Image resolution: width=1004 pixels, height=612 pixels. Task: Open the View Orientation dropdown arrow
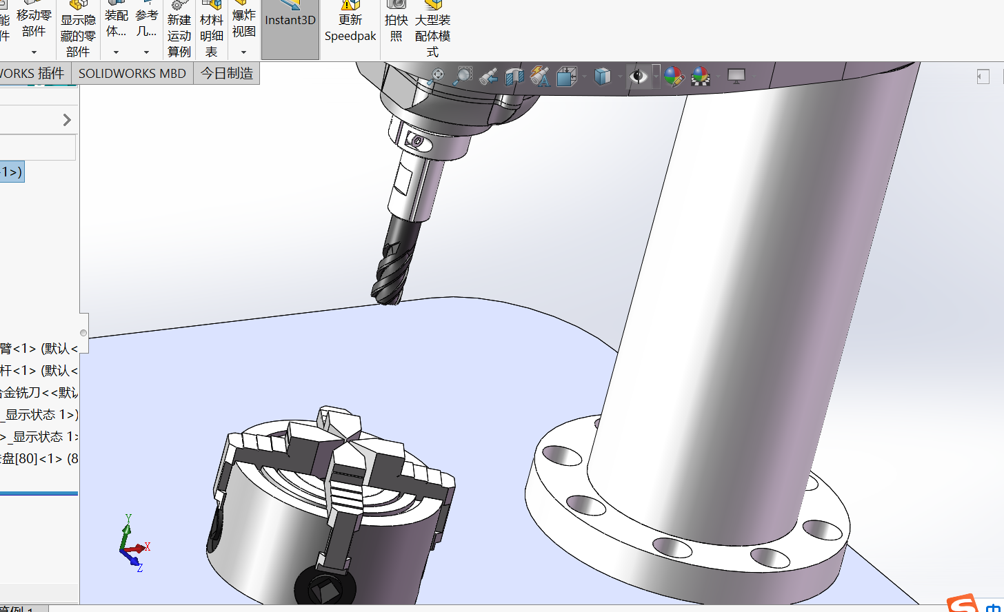click(x=585, y=76)
